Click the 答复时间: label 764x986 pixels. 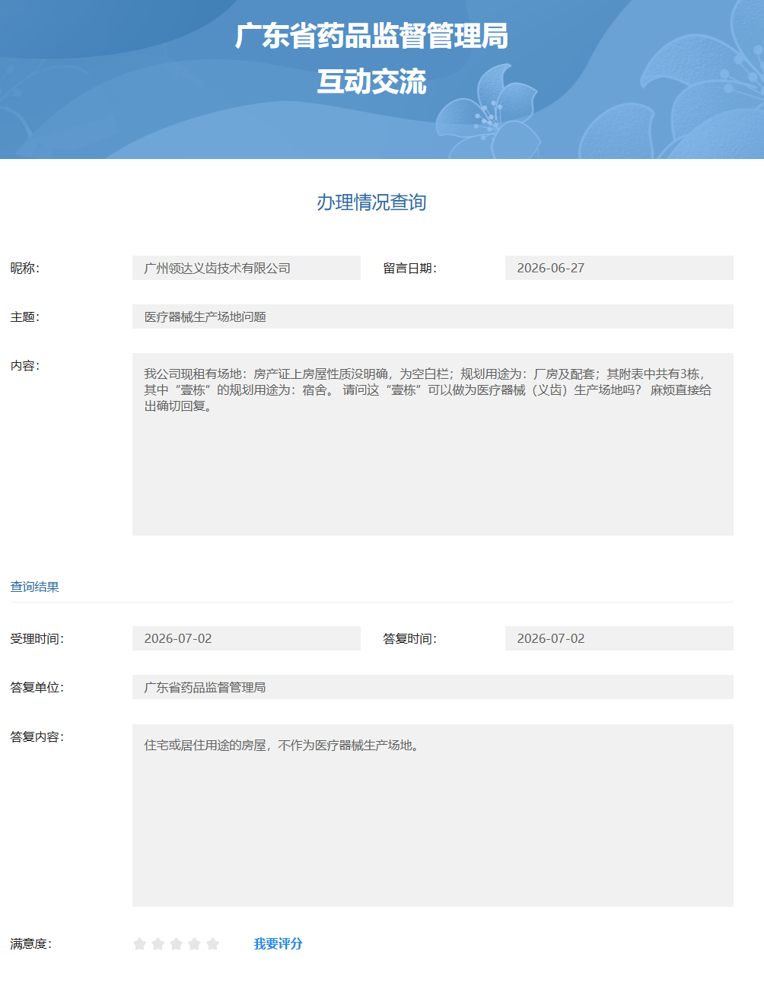tap(410, 638)
